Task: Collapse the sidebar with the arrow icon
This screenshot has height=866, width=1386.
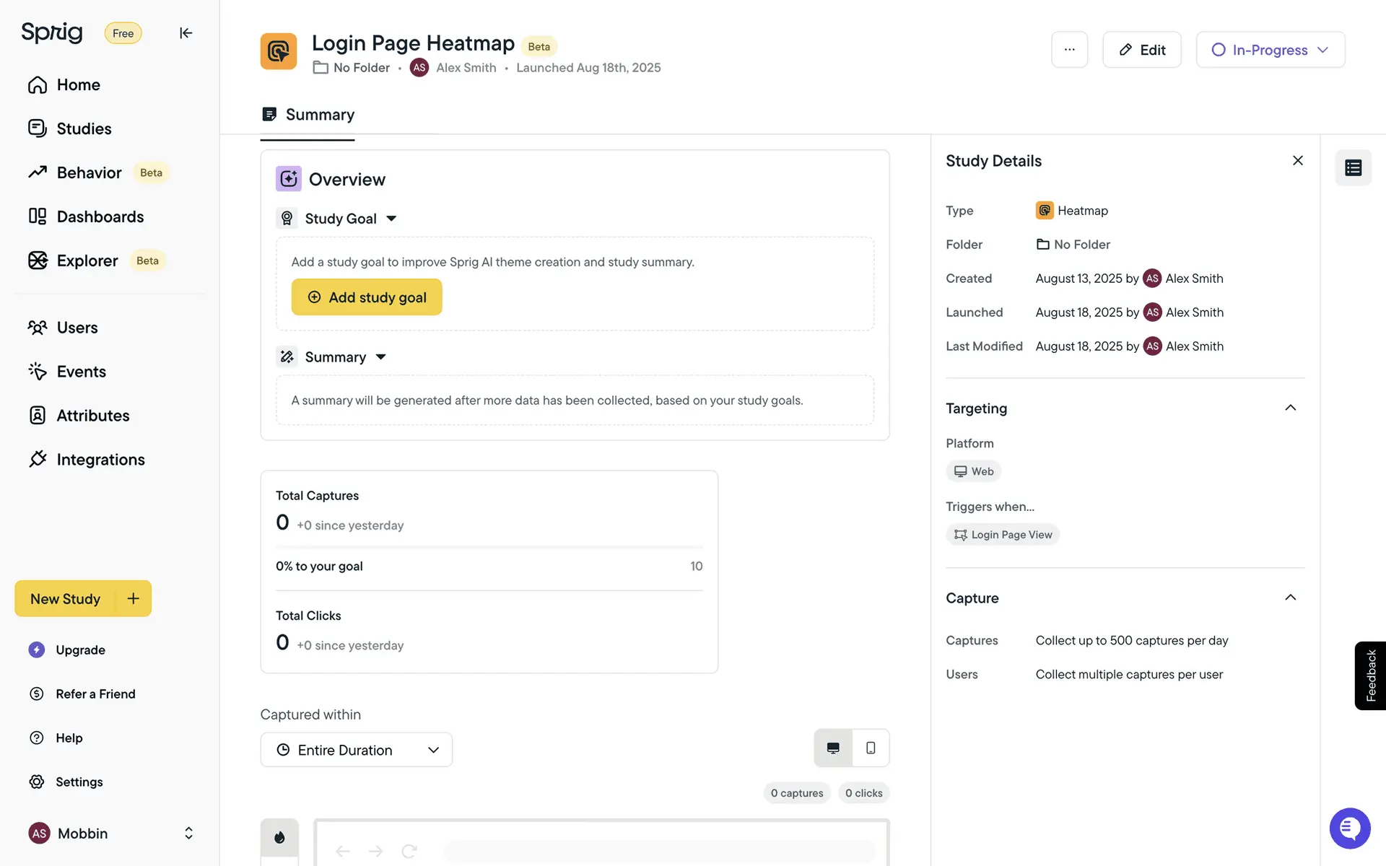Action: [x=186, y=33]
